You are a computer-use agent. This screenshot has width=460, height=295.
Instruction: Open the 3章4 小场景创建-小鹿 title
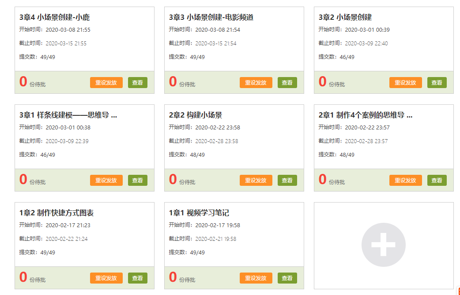(x=54, y=18)
